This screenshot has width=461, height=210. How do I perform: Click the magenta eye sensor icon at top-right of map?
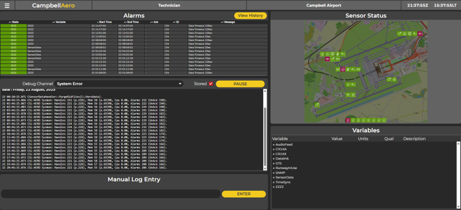point(420,34)
